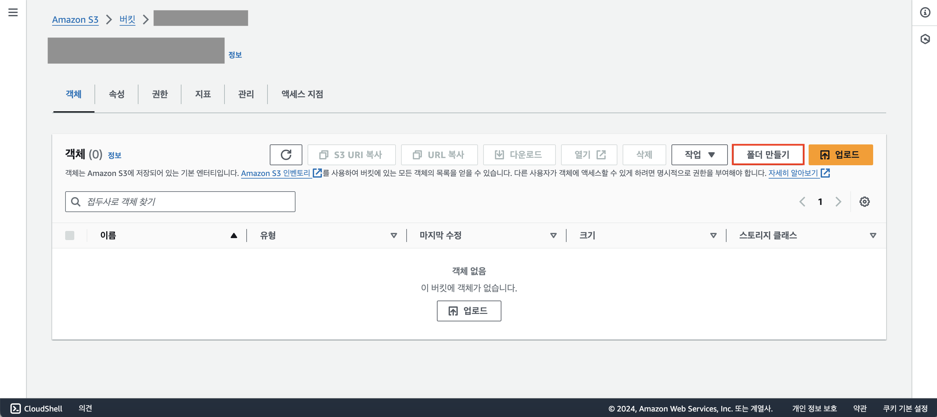Switch to the 권한 tab

(x=160, y=94)
